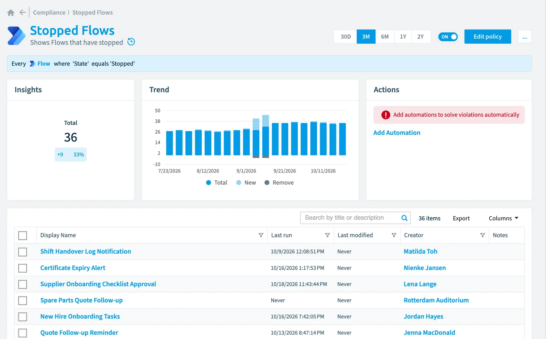The width and height of the screenshot is (546, 339).
Task: Open the Columns dropdown
Action: 503,218
